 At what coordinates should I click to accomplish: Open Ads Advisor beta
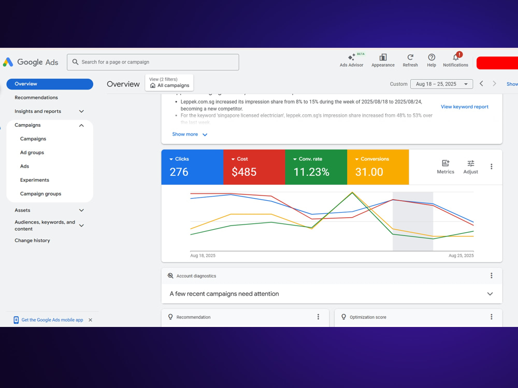[352, 61]
